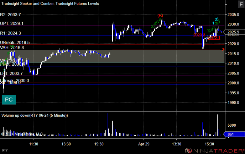
Task: Select the LHT: 2003.7 level label
Action: point(11,73)
